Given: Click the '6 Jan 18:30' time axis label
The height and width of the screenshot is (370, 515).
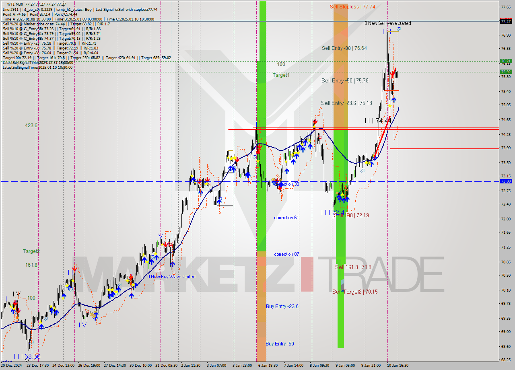Looking at the screenshot, I should (268, 366).
